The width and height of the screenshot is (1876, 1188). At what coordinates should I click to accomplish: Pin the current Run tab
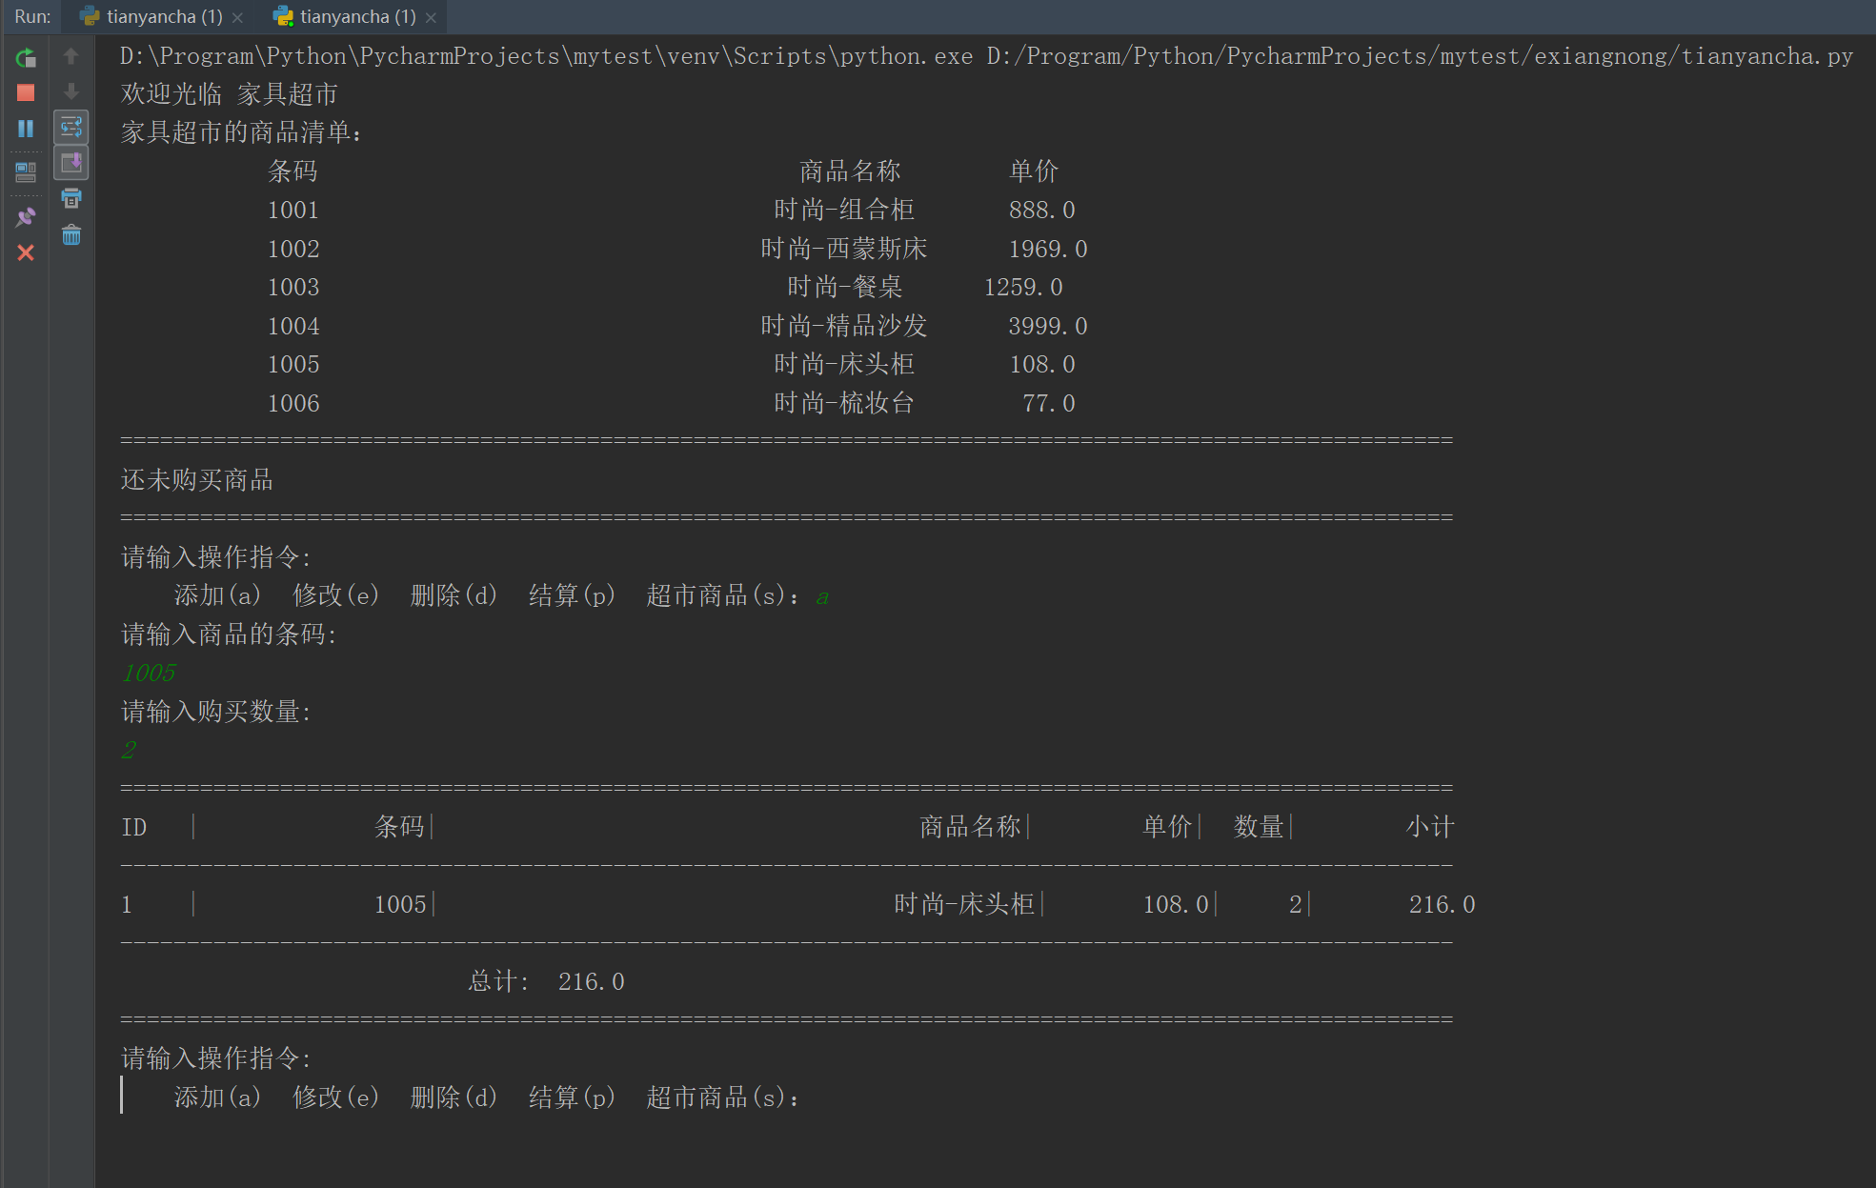click(x=26, y=217)
